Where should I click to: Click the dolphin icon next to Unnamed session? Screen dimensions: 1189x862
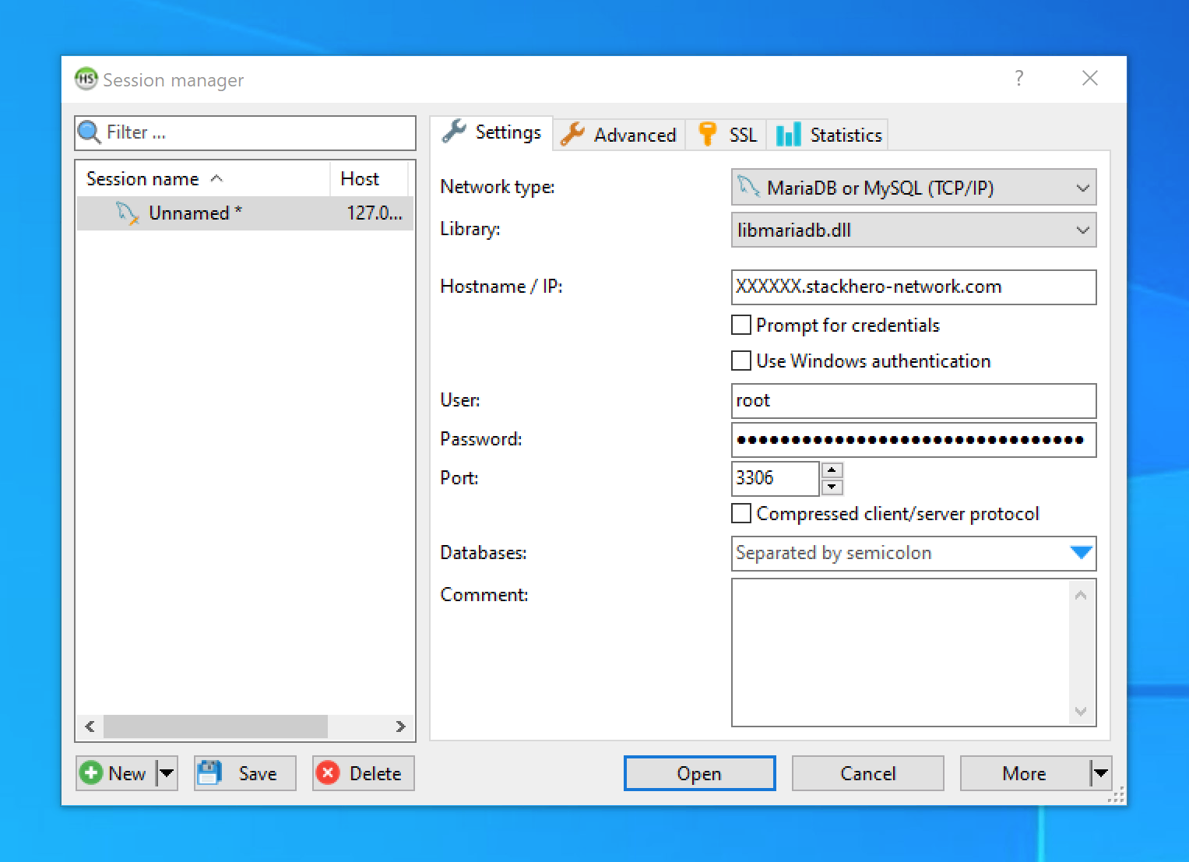pos(127,213)
